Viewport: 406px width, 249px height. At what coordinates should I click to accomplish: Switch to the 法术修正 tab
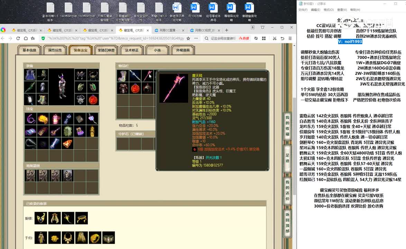click(x=131, y=50)
